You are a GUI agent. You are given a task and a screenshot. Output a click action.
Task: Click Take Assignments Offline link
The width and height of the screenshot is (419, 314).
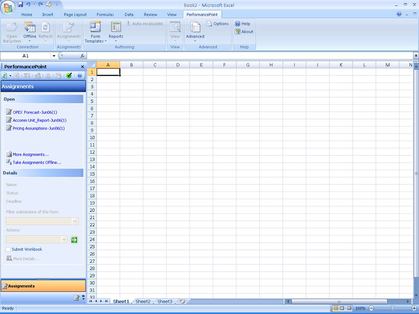pos(37,163)
